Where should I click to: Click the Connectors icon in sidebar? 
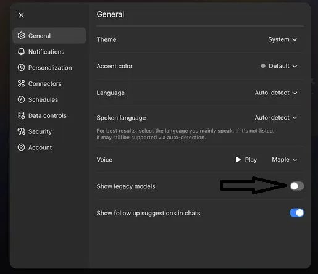(x=21, y=83)
